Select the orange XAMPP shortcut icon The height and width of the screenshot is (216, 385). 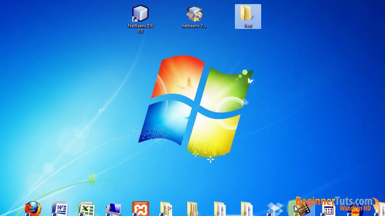coord(140,209)
